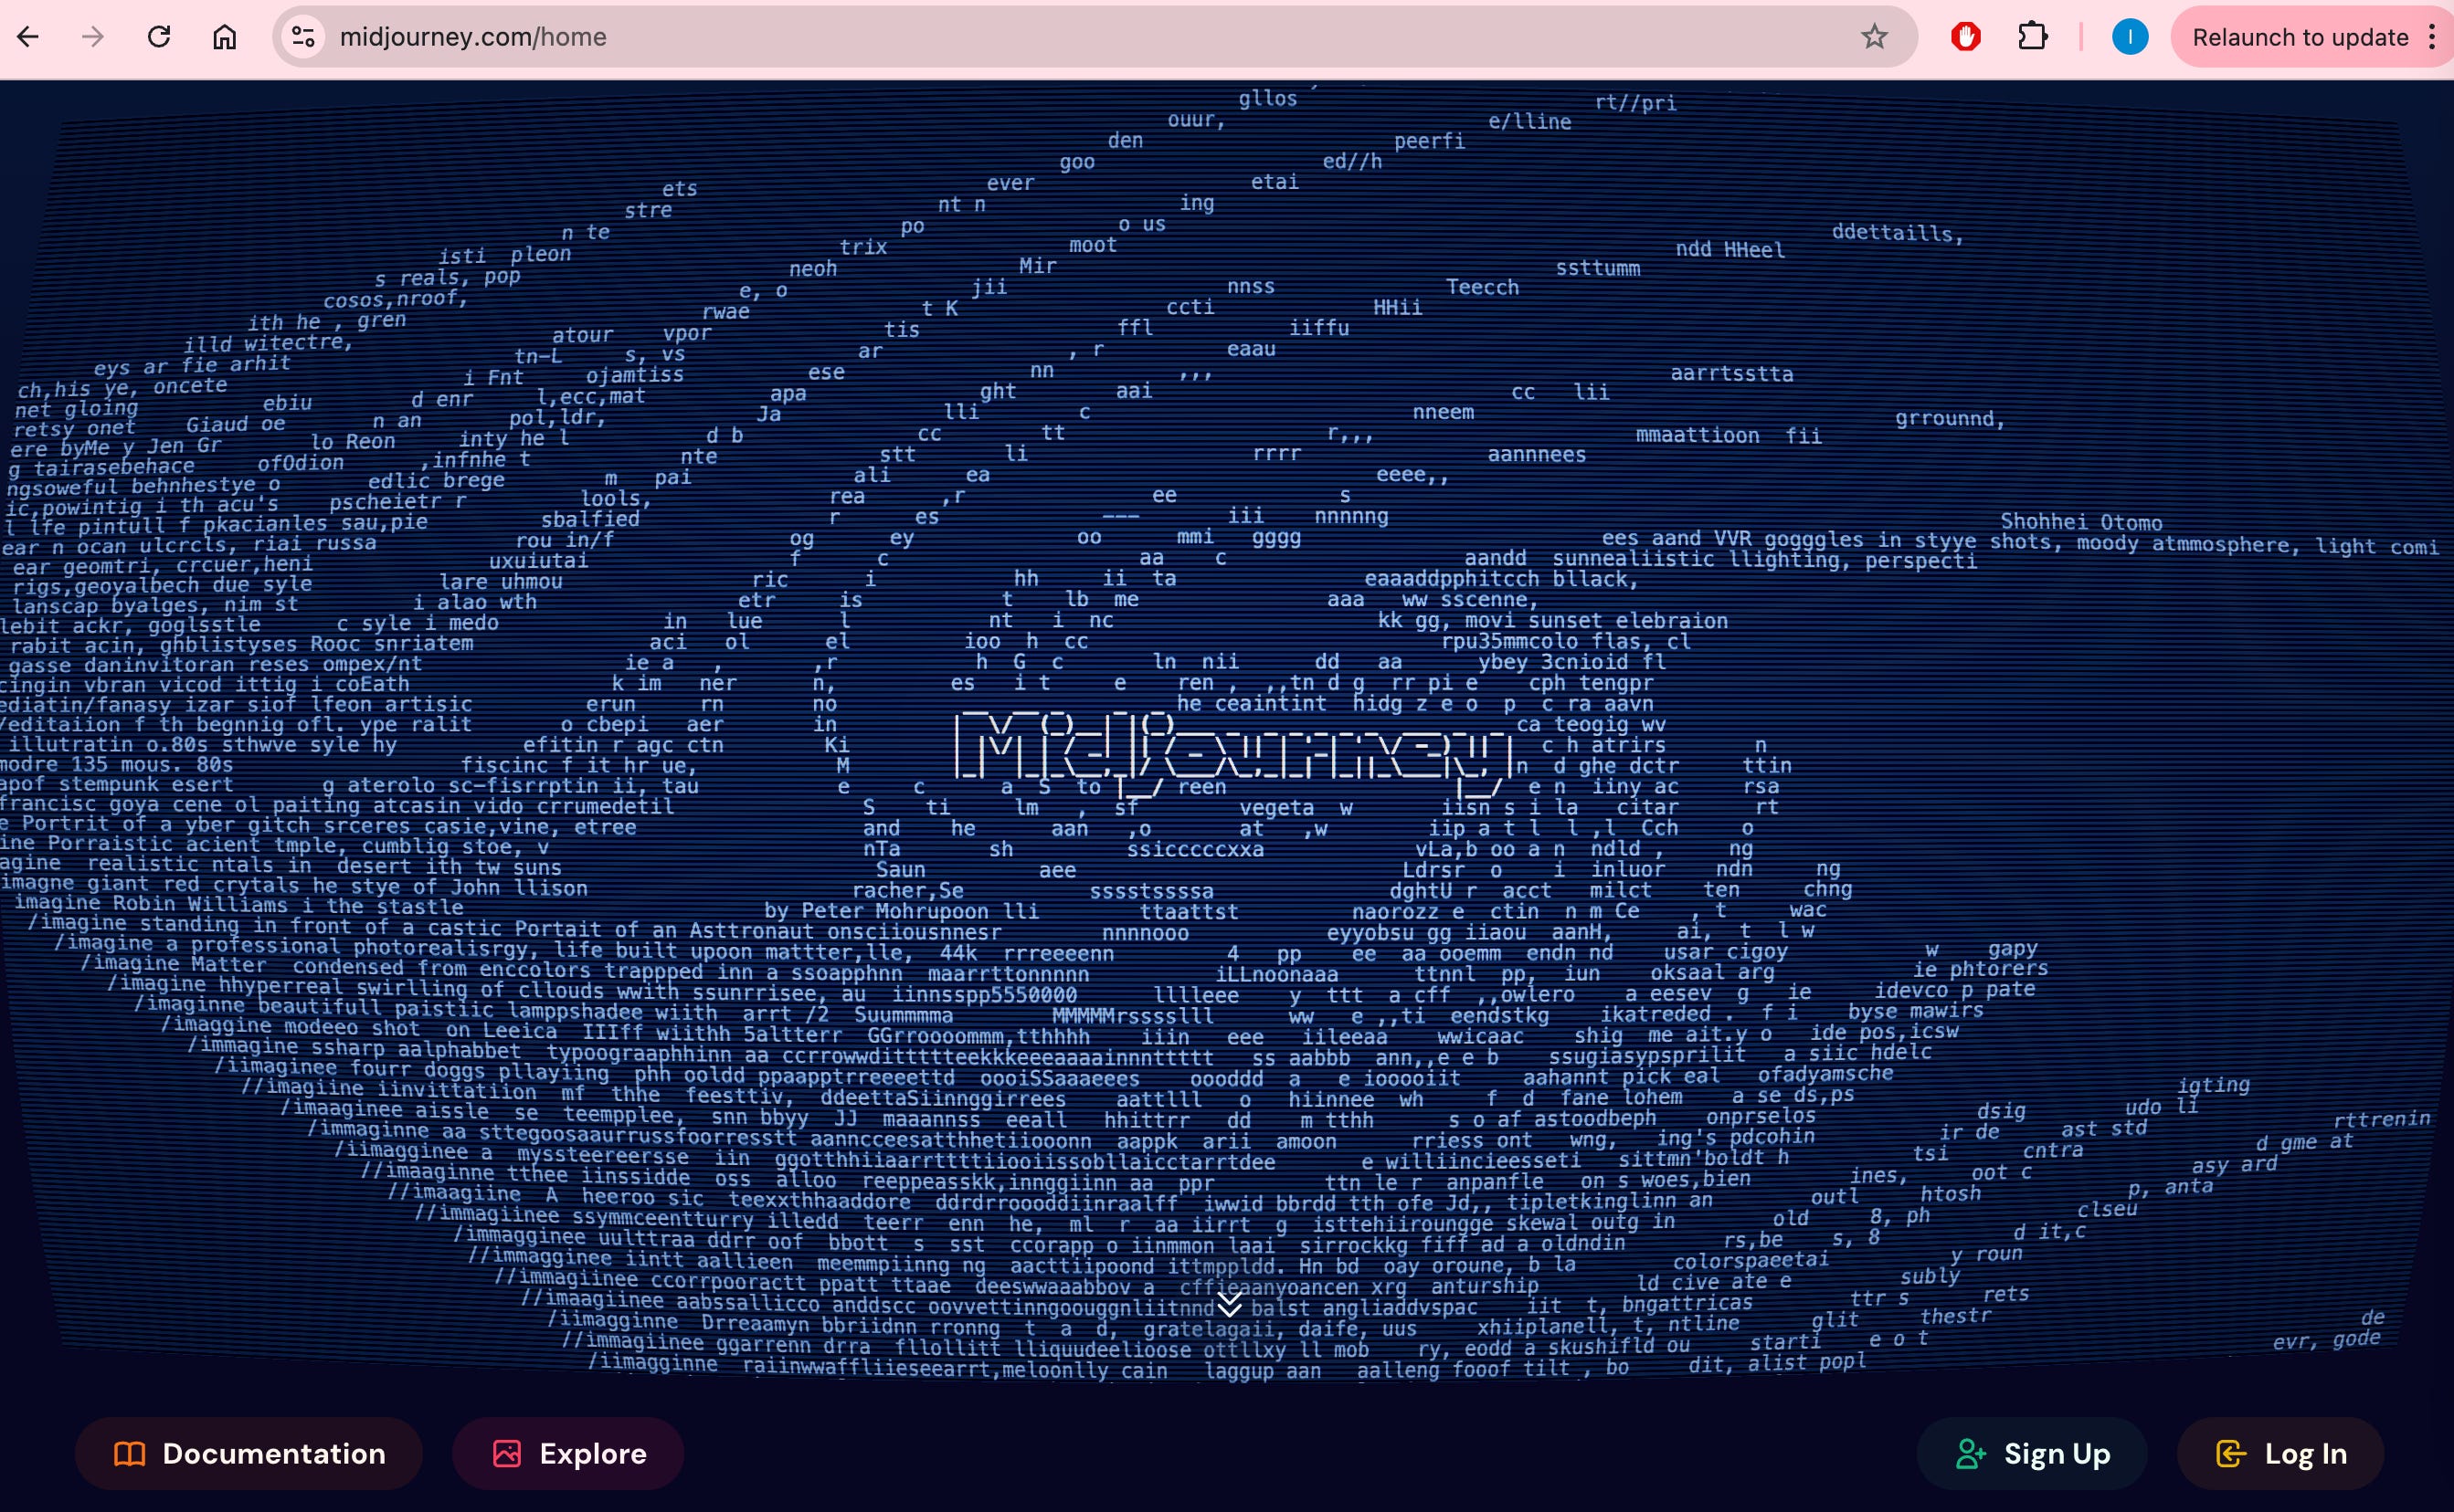Reload the Midjourney page
Image resolution: width=2454 pixels, height=1512 pixels.
[159, 37]
